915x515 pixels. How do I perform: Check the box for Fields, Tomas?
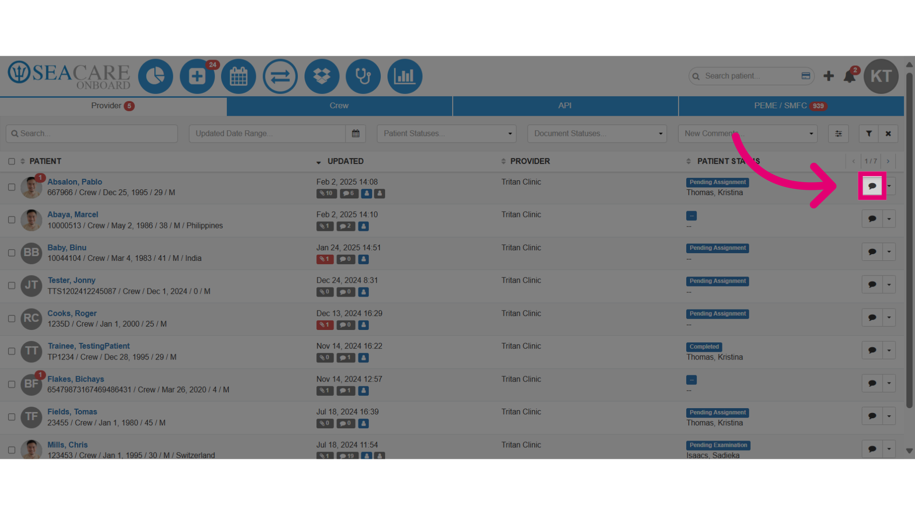11,417
